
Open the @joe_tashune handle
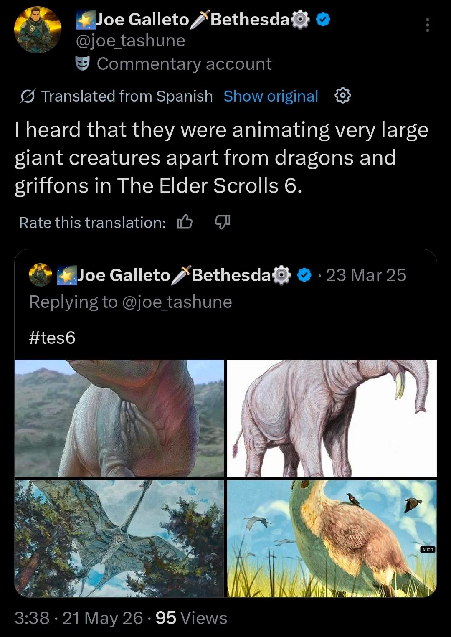130,41
